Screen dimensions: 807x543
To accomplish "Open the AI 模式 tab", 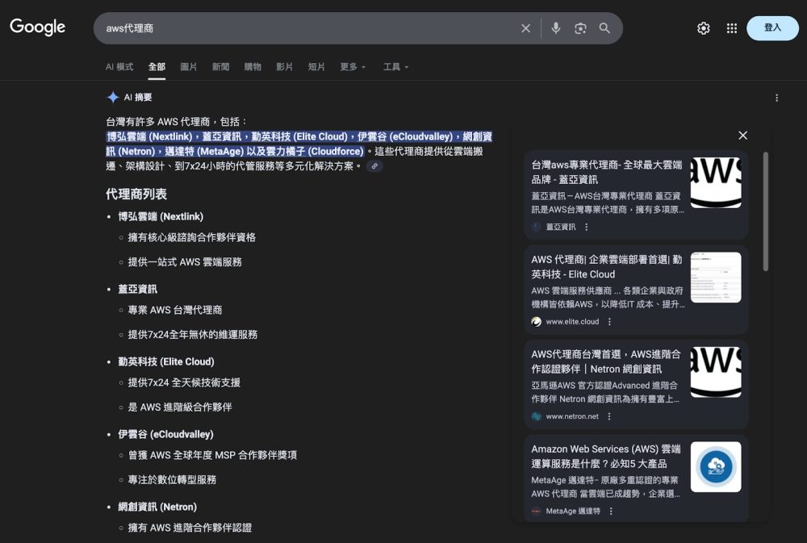I will [x=119, y=67].
